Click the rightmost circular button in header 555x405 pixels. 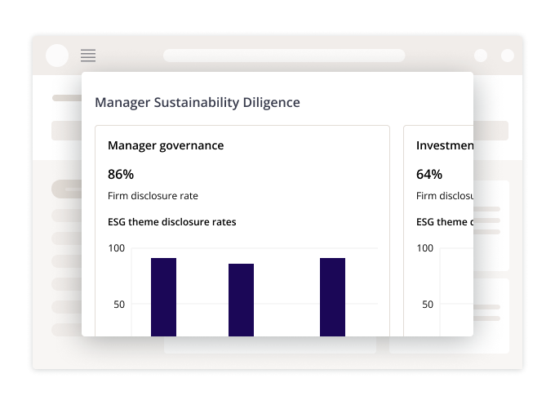click(x=508, y=56)
